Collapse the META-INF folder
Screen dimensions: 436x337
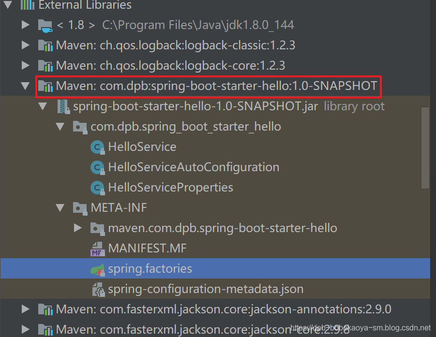point(60,207)
